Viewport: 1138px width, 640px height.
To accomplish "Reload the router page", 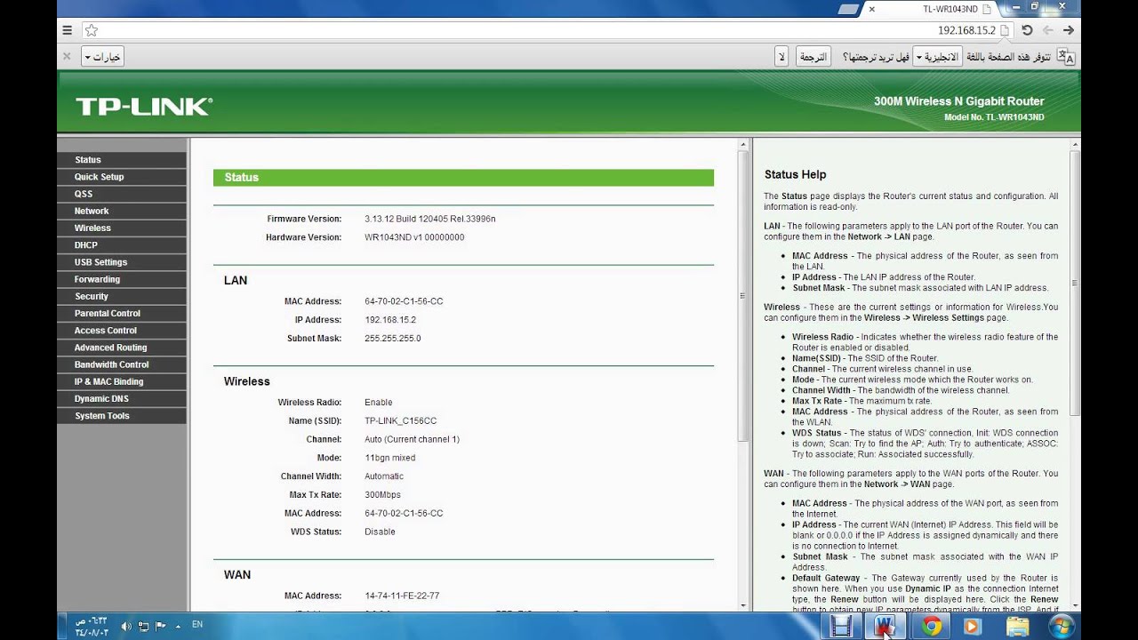I will click(1027, 30).
